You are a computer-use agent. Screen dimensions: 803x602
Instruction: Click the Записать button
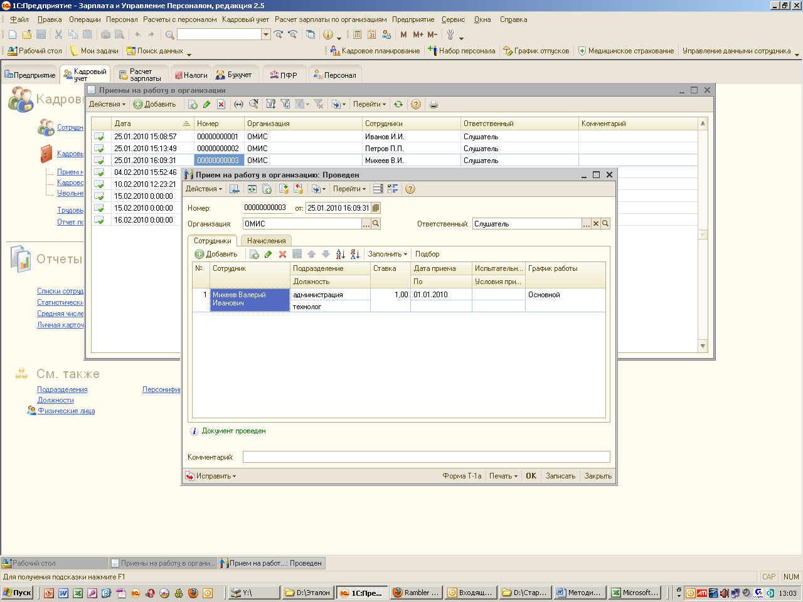click(560, 476)
